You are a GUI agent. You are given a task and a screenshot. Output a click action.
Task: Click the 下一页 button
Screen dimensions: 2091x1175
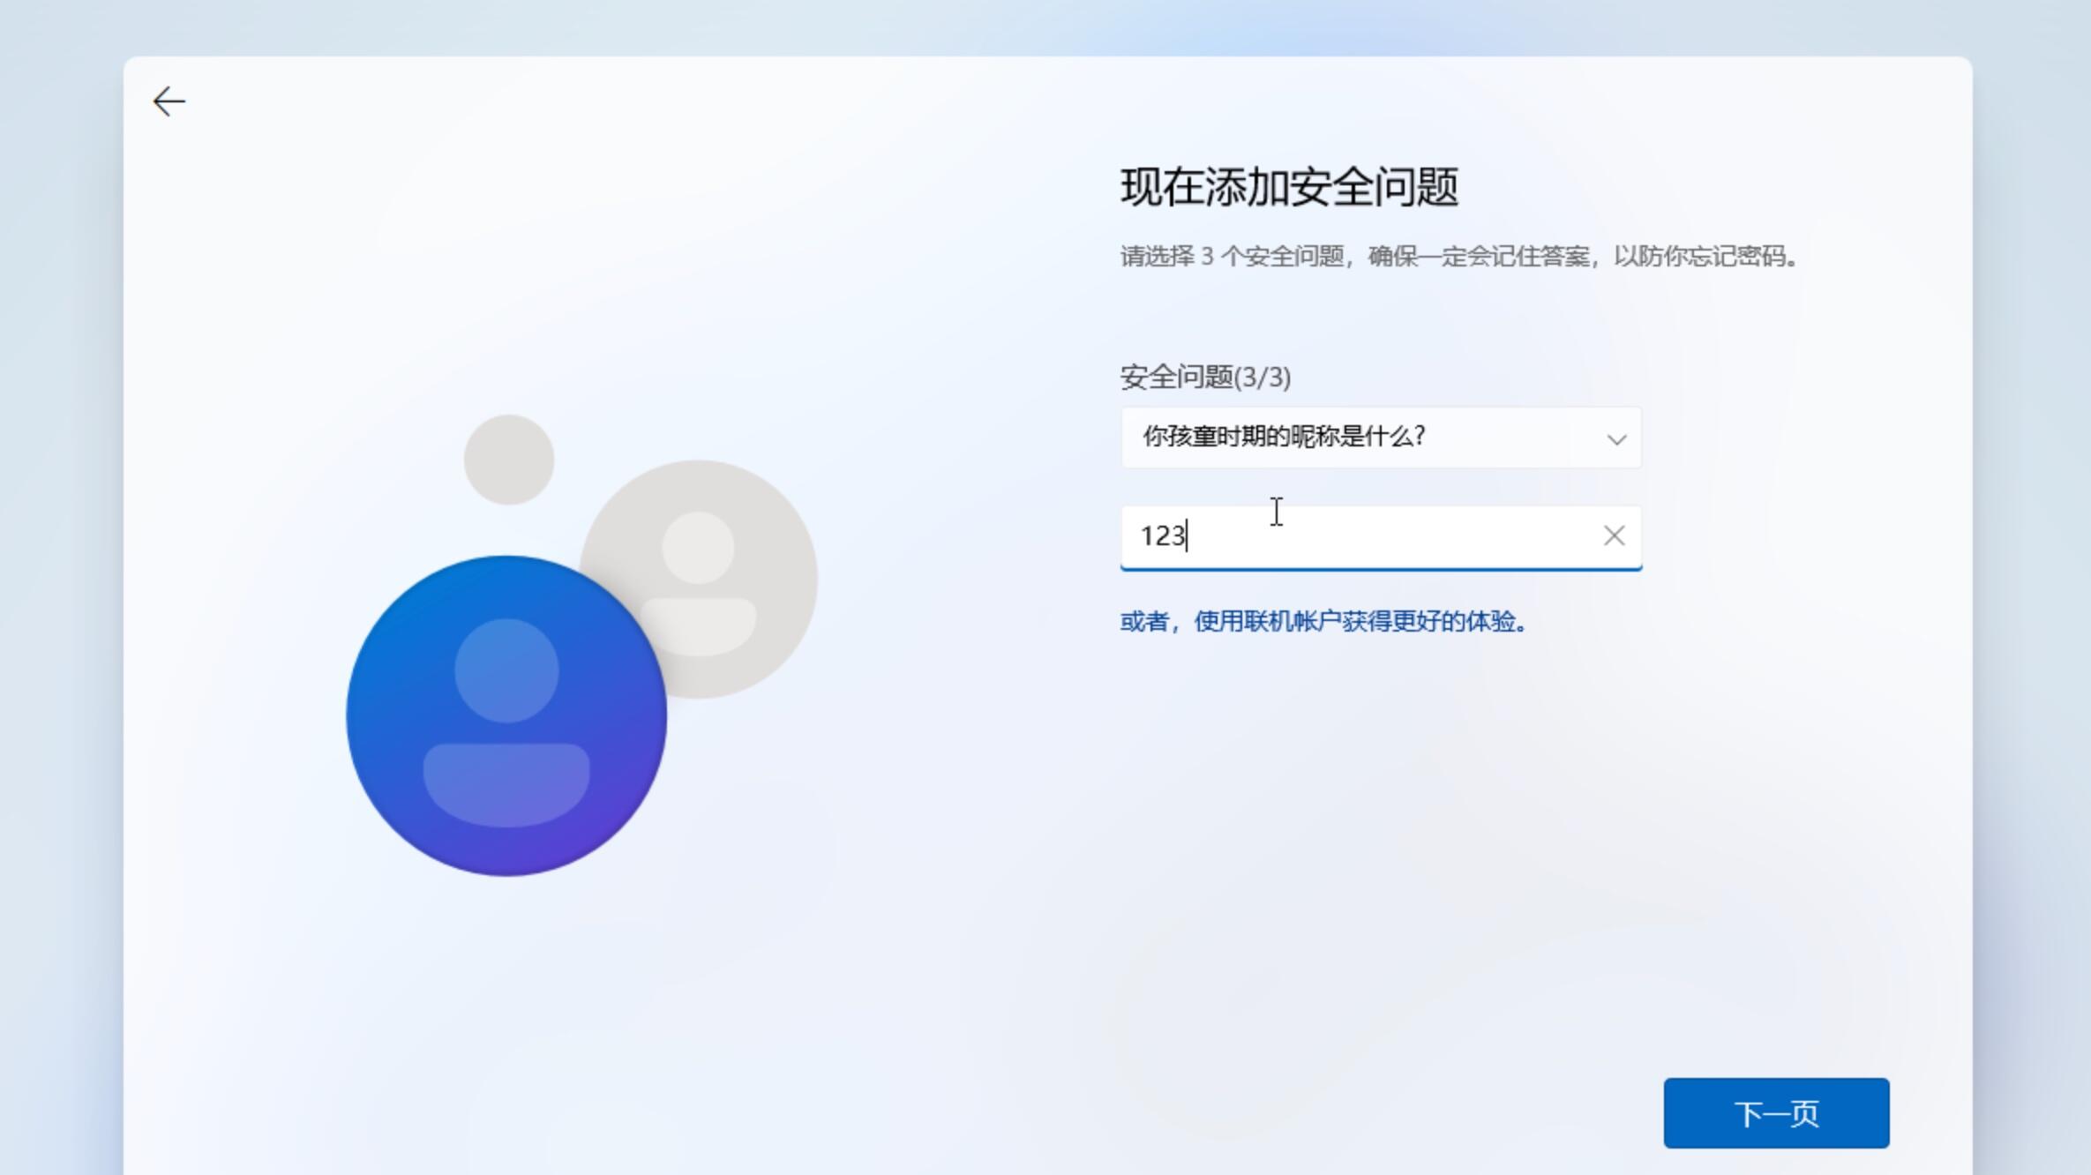[x=1776, y=1113]
